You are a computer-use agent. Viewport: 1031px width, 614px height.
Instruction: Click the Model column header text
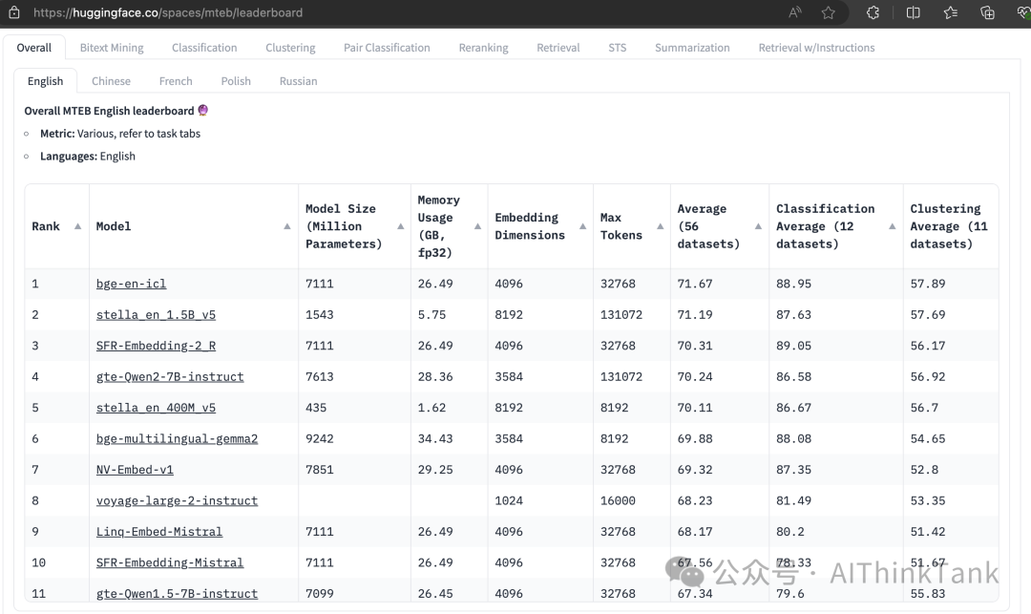pos(113,226)
